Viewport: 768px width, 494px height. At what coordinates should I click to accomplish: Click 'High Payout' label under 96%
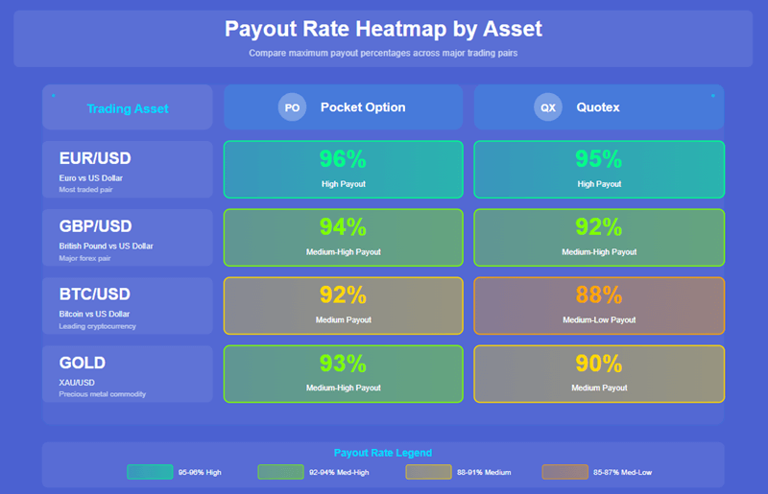coord(344,184)
